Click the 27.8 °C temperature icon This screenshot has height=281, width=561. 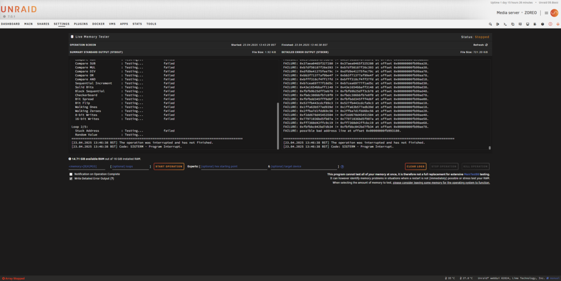click(x=460, y=278)
